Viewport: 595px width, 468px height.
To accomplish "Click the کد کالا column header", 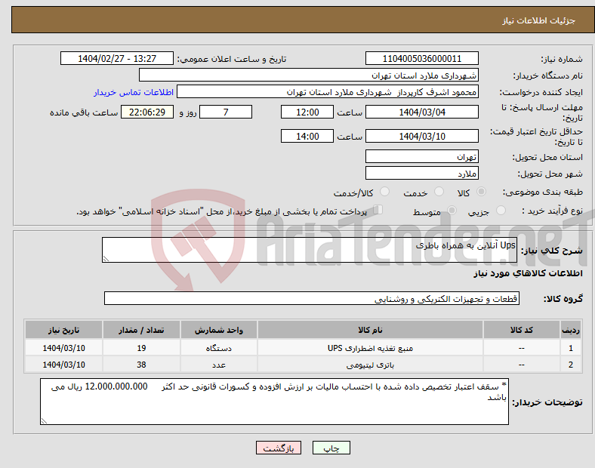I will click(522, 330).
